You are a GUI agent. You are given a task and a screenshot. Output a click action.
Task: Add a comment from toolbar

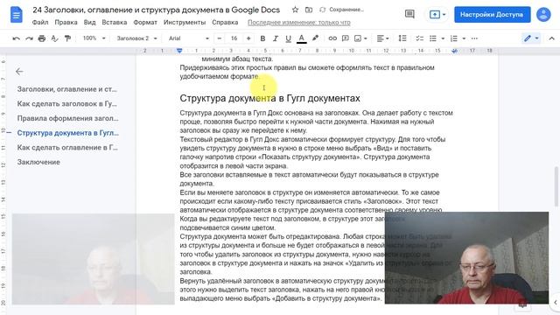pos(346,38)
